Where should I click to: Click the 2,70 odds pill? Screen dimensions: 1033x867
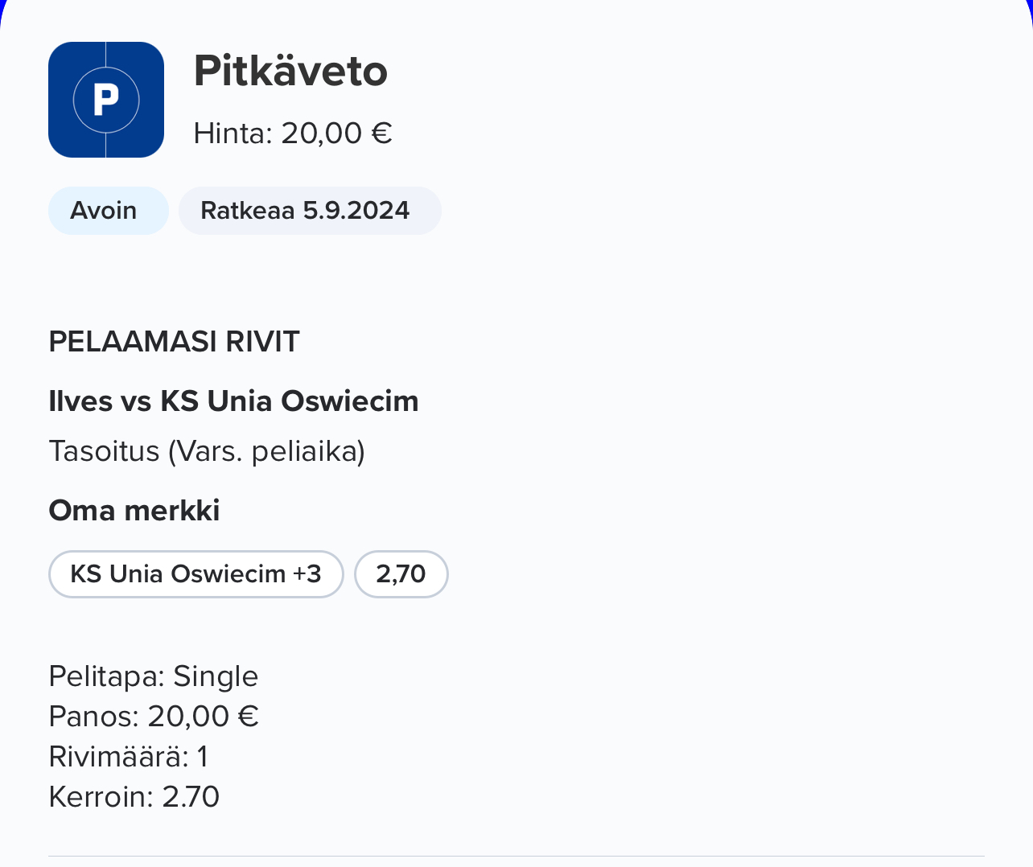point(401,574)
